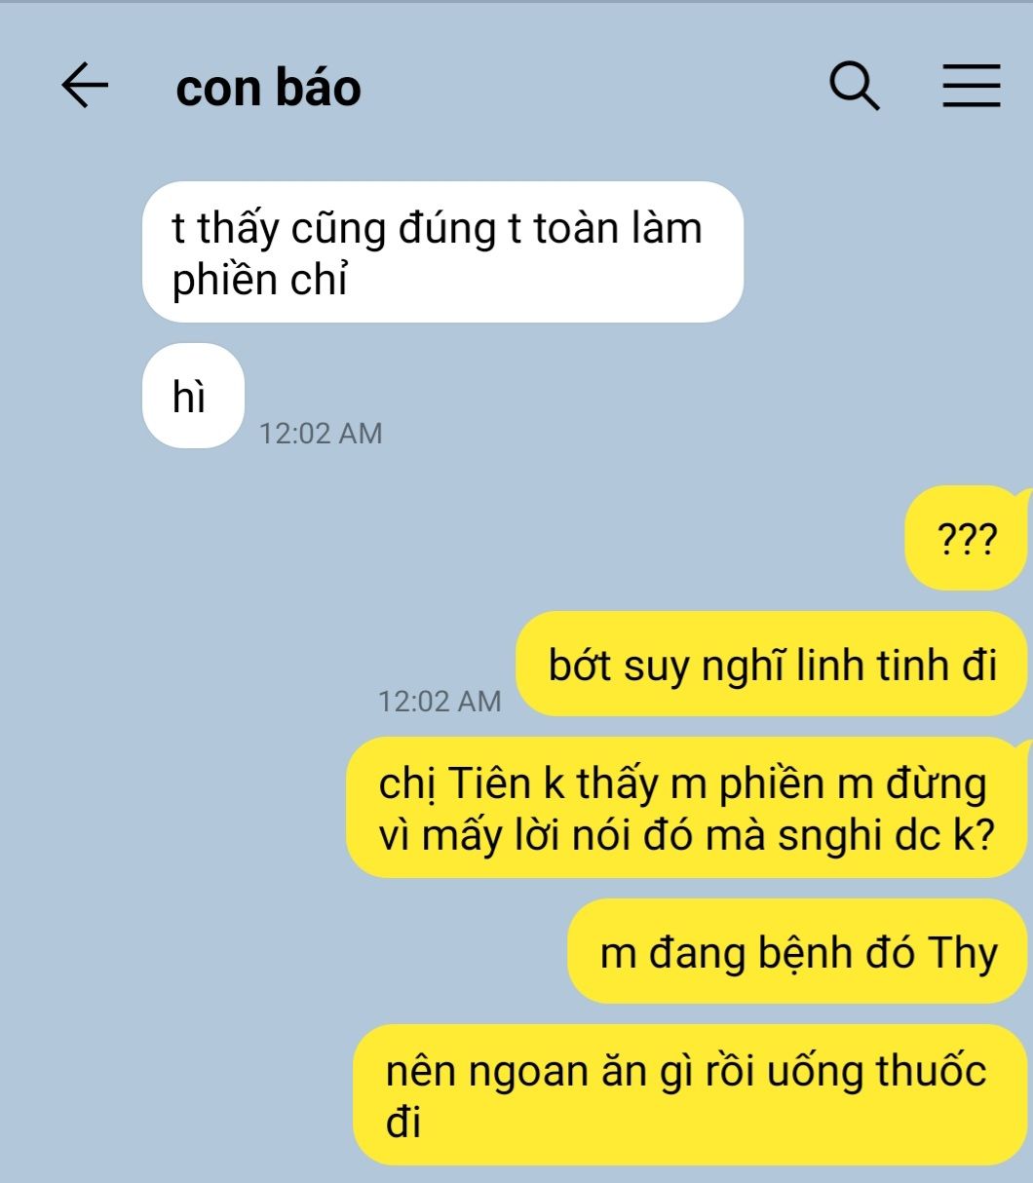Open the search magnifier icon
The width and height of the screenshot is (1033, 1183).
tap(855, 86)
